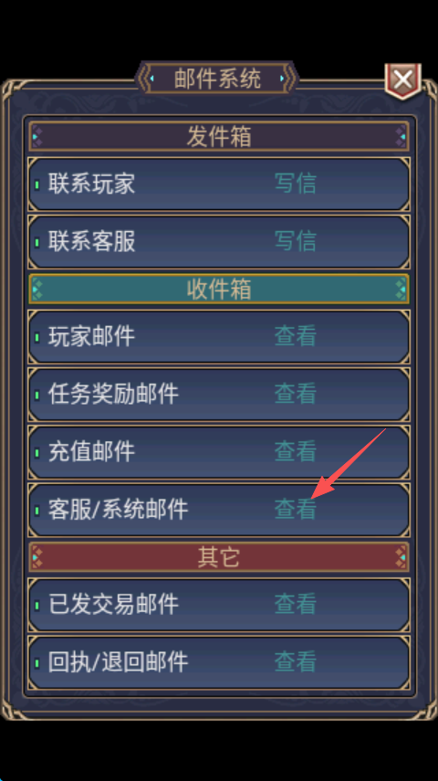View 已发交易邮件 via 查看
Screen dimensions: 438x781
pos(295,604)
